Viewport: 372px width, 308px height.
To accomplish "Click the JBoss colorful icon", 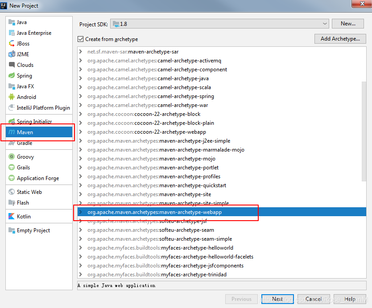I will (12, 43).
